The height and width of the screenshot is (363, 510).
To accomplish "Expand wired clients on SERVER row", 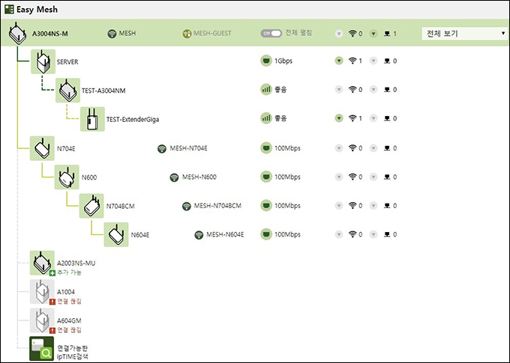I will [x=373, y=61].
